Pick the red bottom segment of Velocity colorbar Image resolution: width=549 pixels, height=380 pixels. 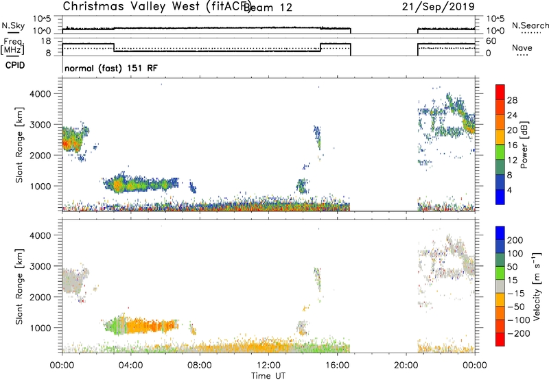500,340
